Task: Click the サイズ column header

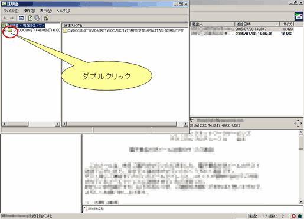Action: point(287,24)
